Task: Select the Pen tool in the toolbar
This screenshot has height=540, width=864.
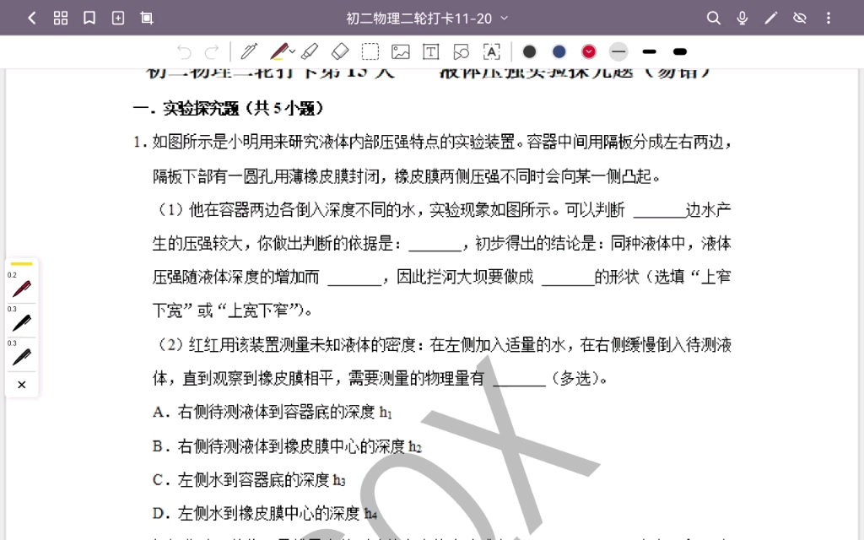Action: (249, 51)
